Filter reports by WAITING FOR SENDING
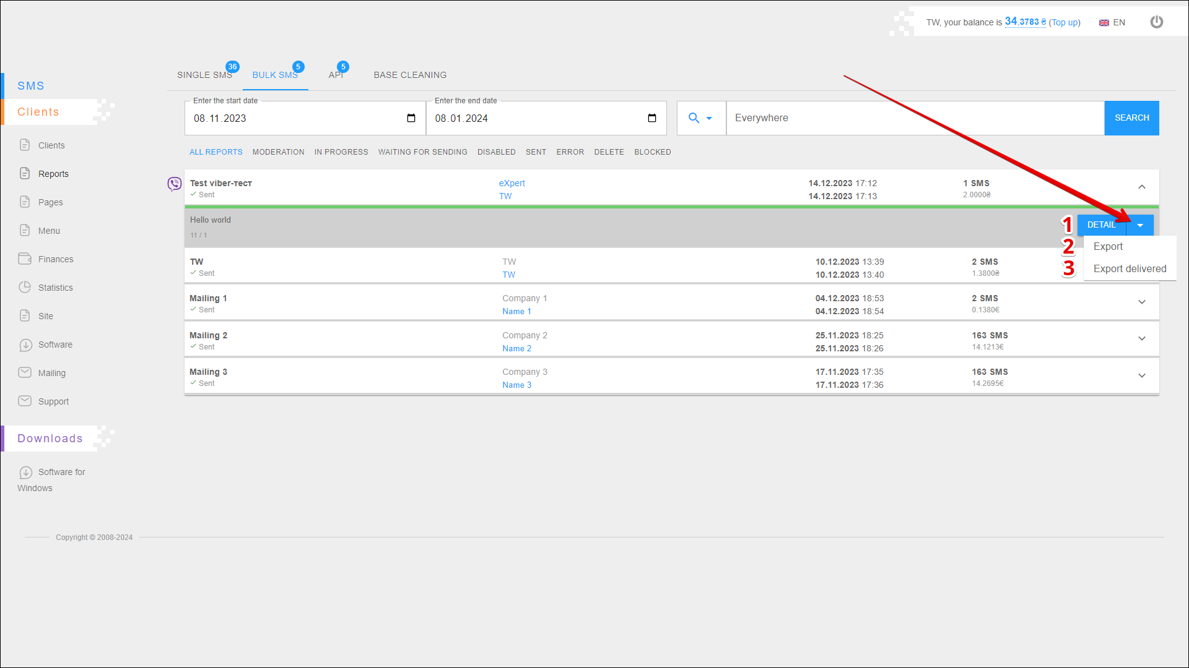This screenshot has height=668, width=1189. tap(422, 152)
